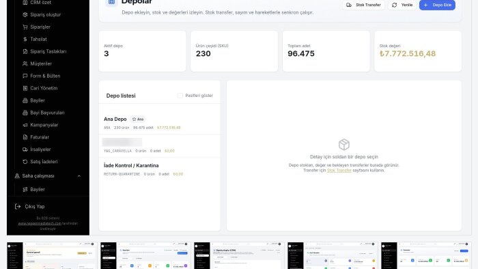The height and width of the screenshot is (269, 478).
Task: Collapse the Saha çalışması section chevron
Action: click(79, 175)
